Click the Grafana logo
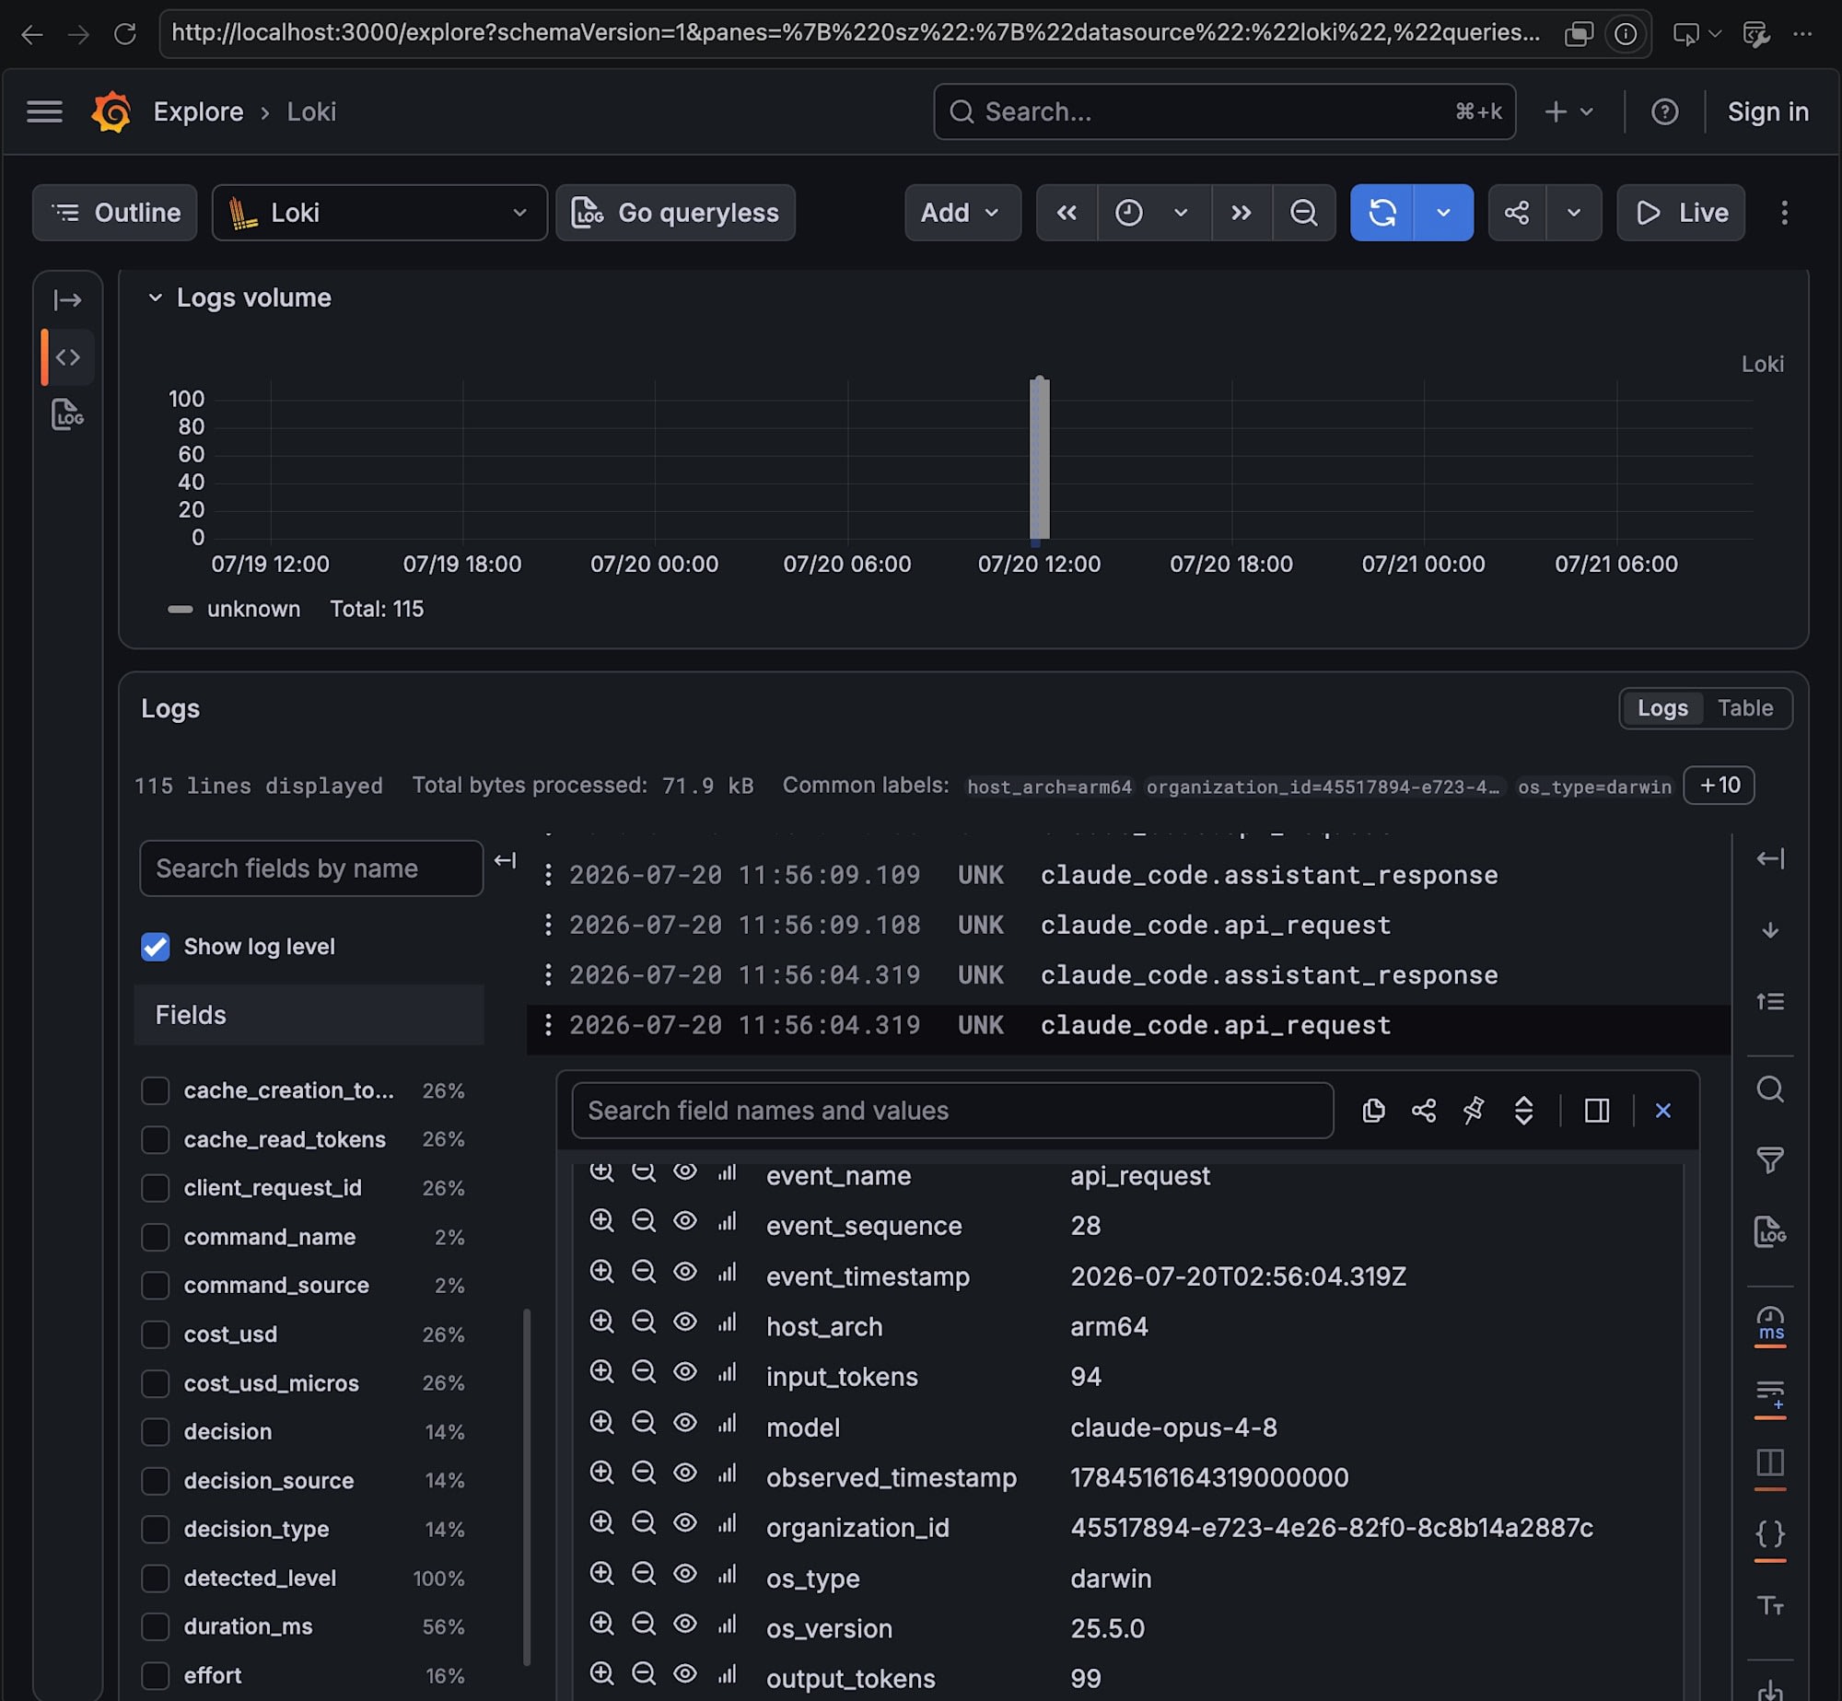 coord(111,111)
